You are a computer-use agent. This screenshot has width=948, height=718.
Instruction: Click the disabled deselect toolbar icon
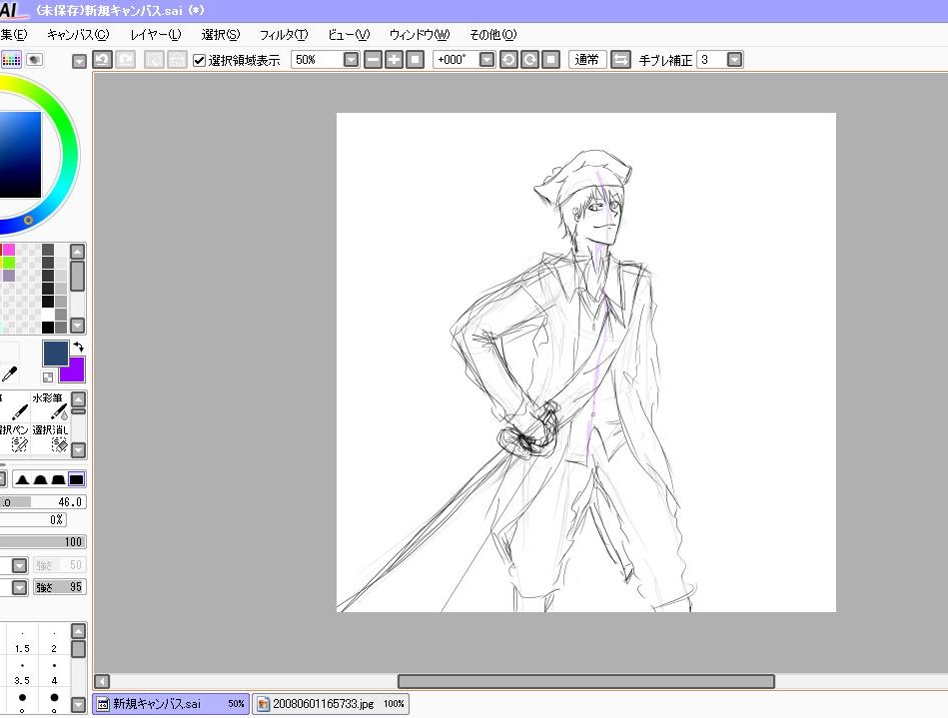pos(154,60)
